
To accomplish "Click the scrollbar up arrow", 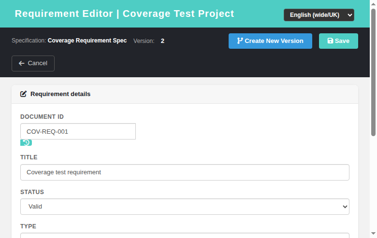I will tap(373, 4).
